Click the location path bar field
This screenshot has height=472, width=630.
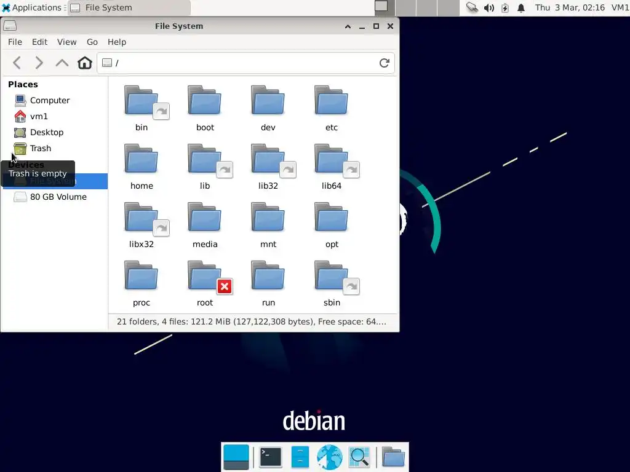(245, 63)
